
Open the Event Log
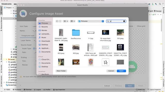tap(140, 90)
